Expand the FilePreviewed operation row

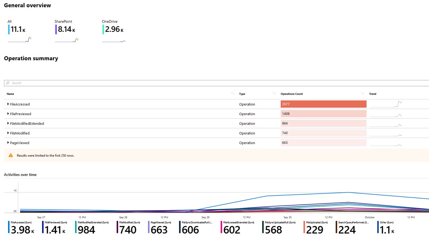pyautogui.click(x=8, y=114)
